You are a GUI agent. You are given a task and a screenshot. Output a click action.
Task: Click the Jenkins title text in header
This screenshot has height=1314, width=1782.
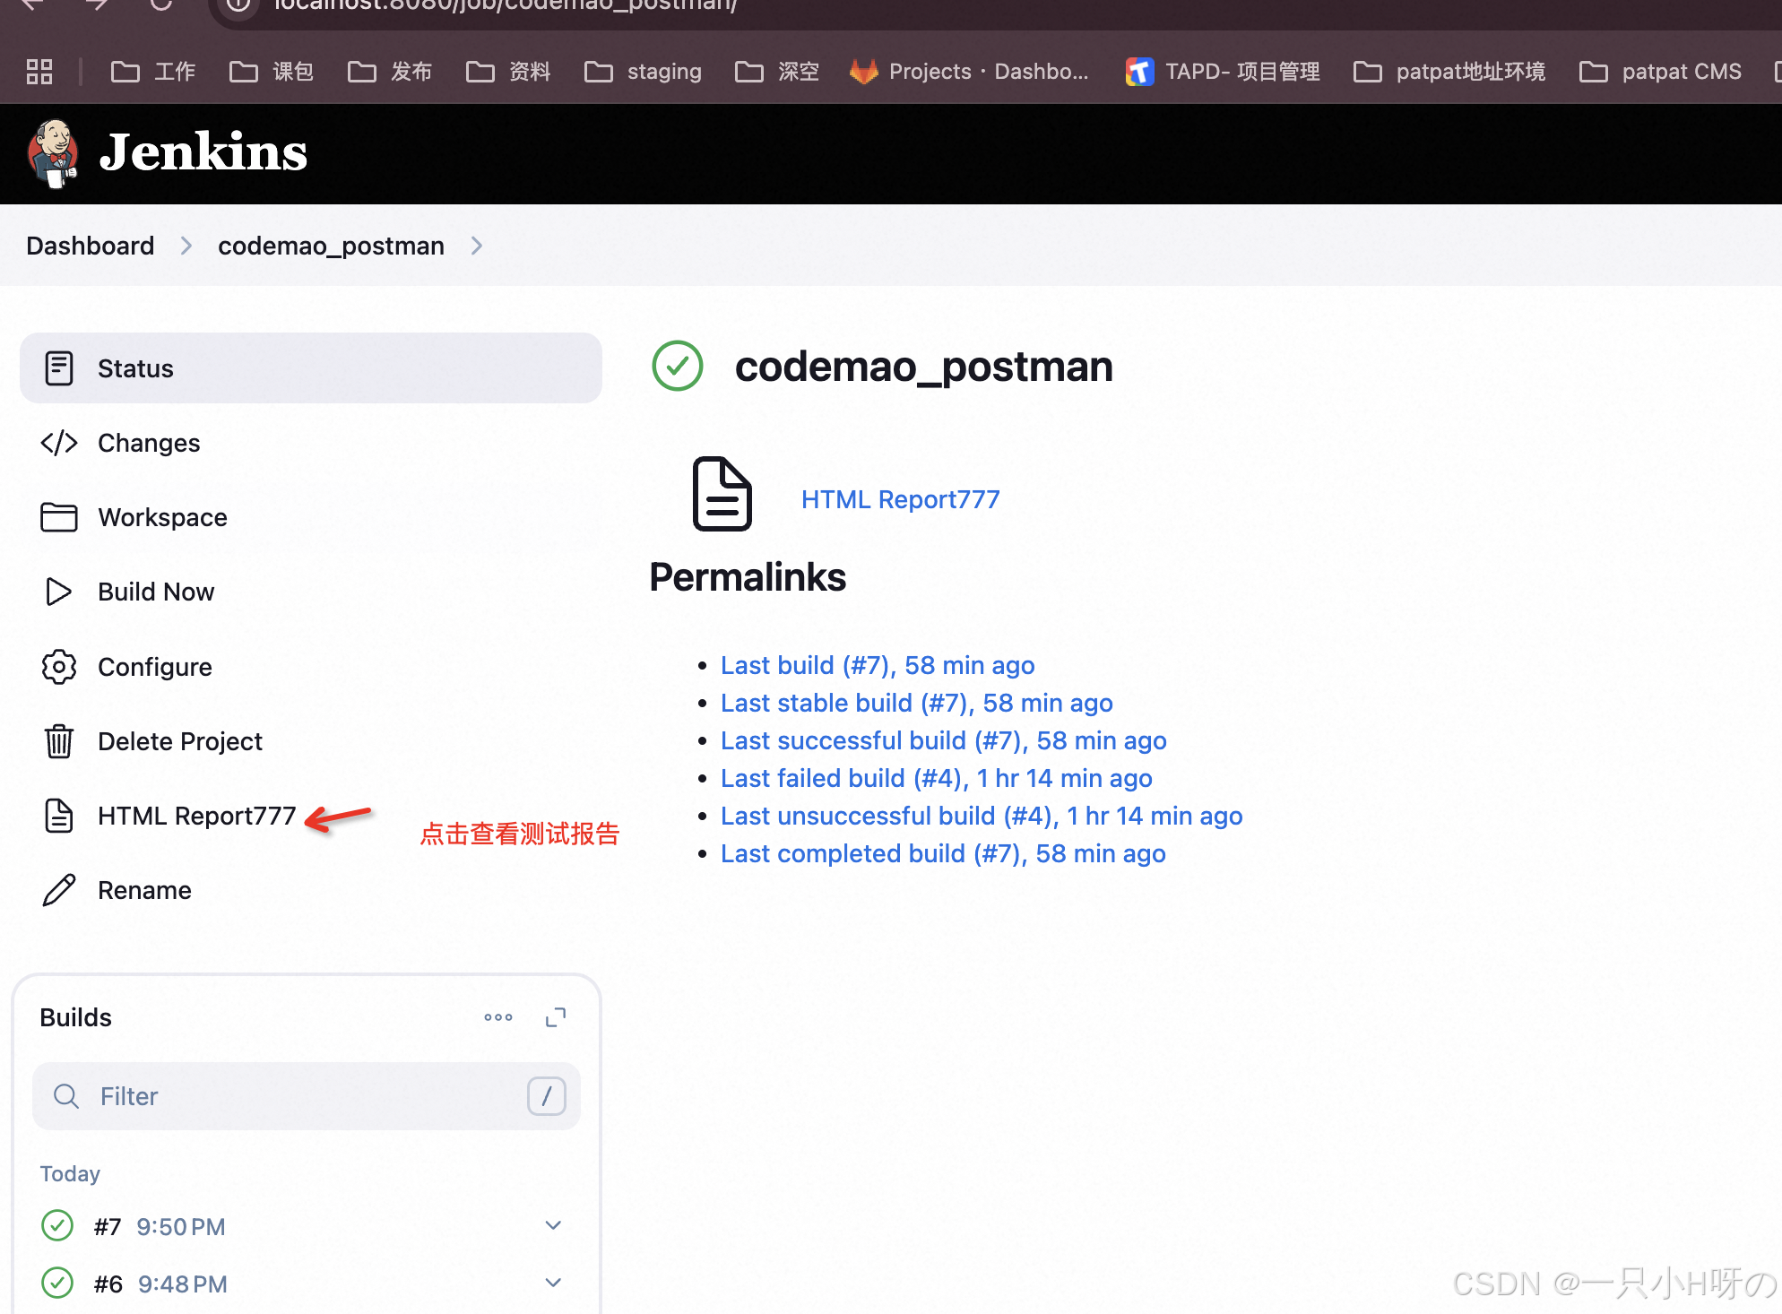pyautogui.click(x=203, y=151)
